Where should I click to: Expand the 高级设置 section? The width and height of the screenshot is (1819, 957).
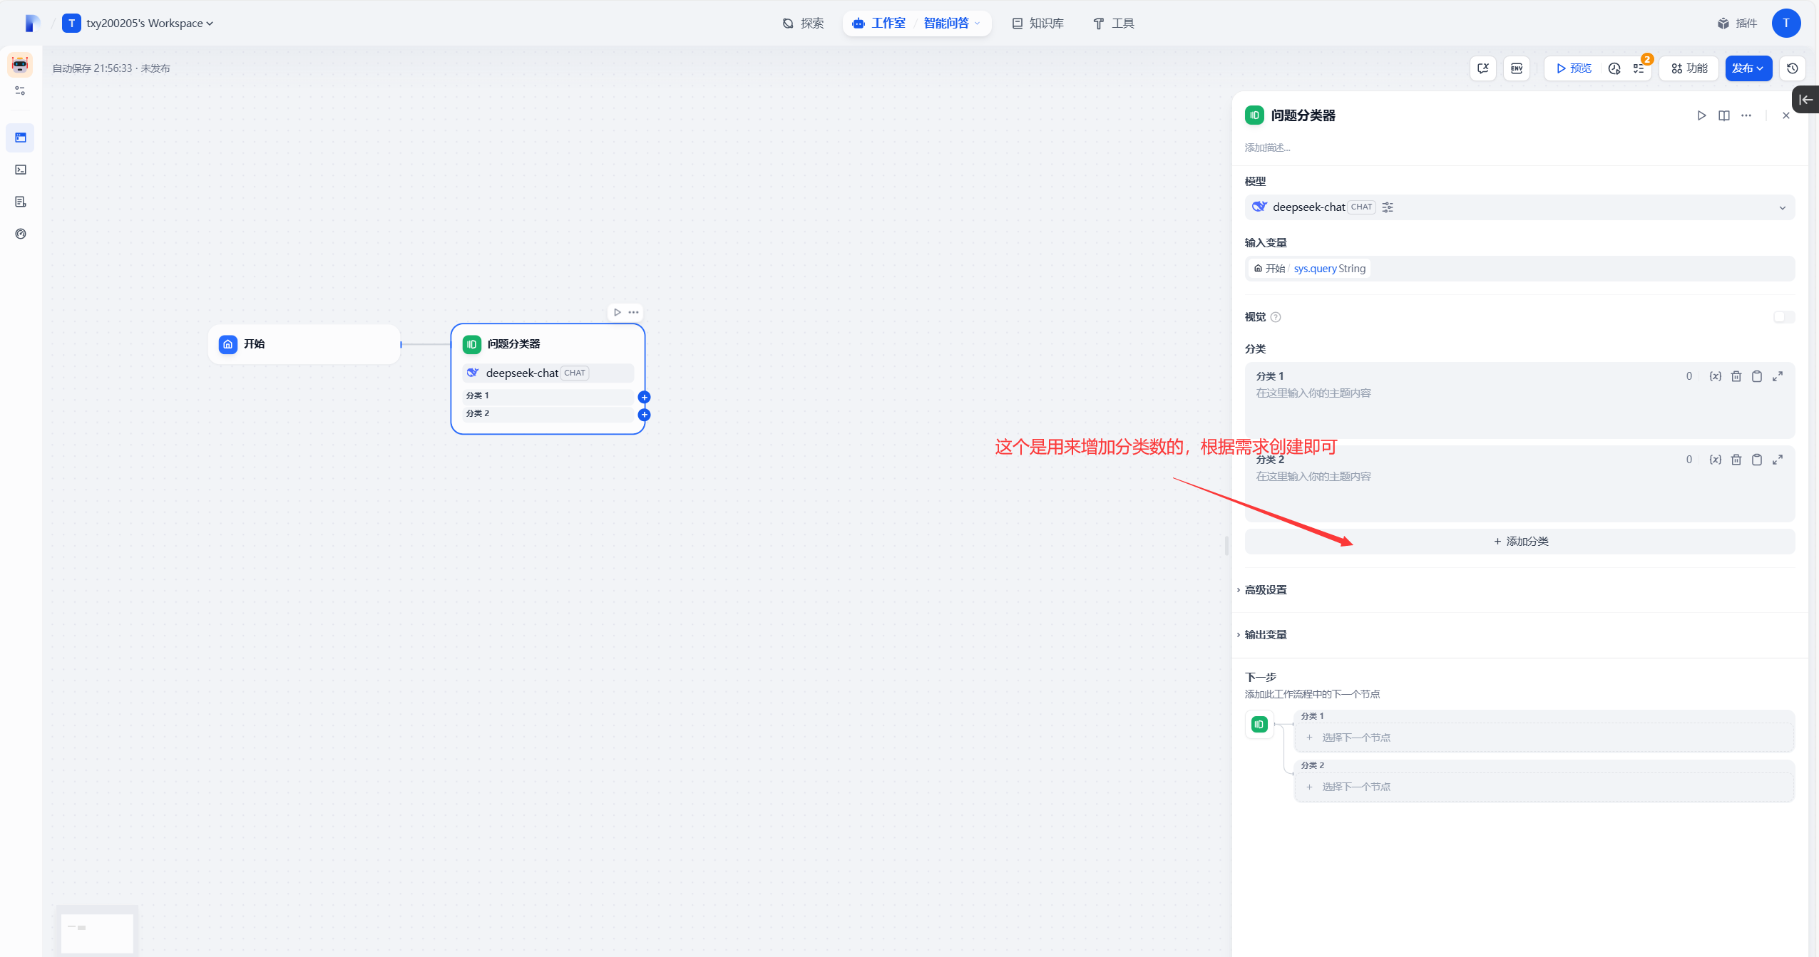(1266, 590)
